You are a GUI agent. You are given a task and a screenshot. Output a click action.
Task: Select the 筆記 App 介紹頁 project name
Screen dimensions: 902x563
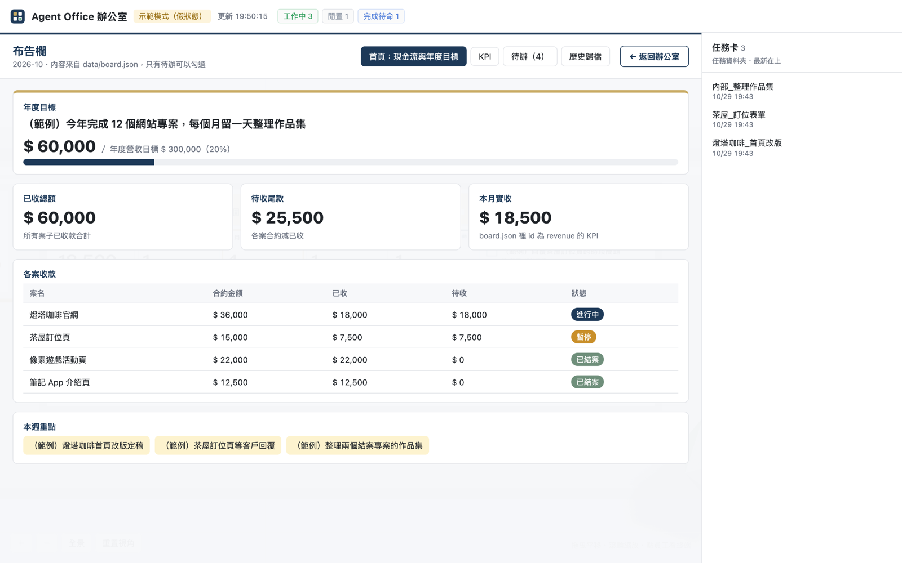pos(59,382)
